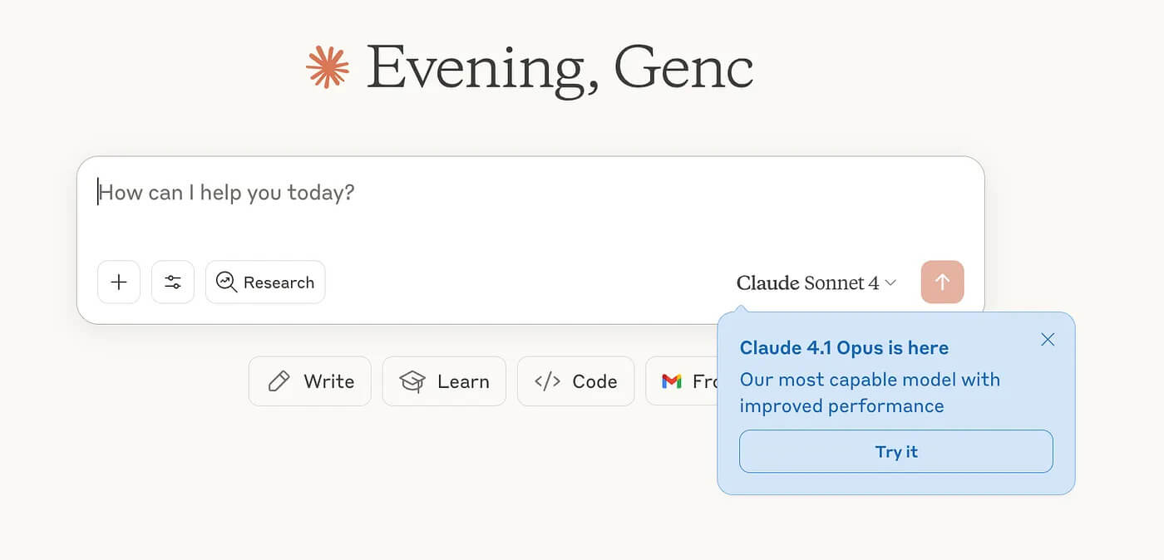Click the Gmail icon suggestion chip
Viewport: 1164px width, 560px height.
tap(682, 381)
